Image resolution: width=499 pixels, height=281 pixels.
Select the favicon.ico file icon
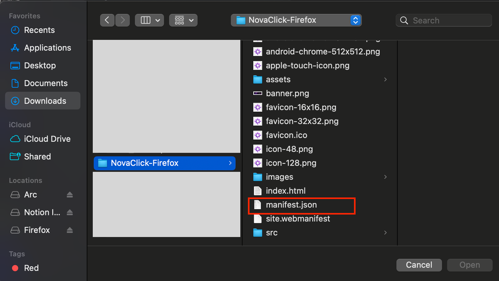tap(258, 135)
